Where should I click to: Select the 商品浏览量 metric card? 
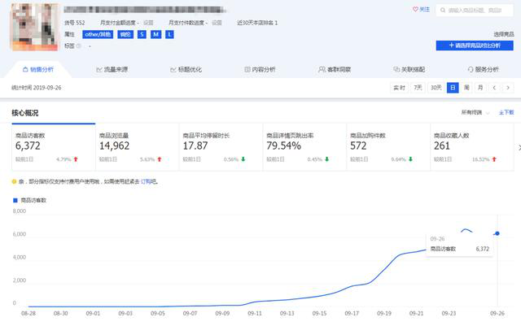pyautogui.click(x=138, y=147)
